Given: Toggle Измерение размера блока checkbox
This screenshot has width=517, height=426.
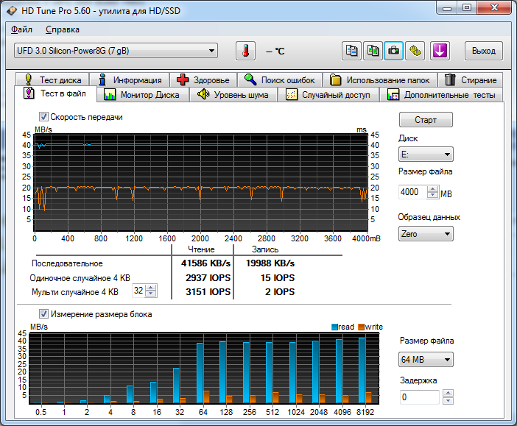Looking at the screenshot, I should [x=43, y=313].
